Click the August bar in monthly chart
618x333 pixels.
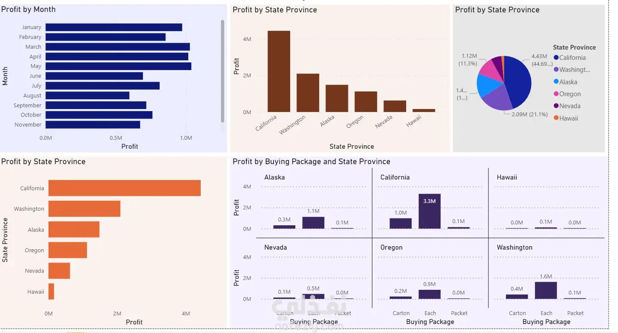point(87,95)
